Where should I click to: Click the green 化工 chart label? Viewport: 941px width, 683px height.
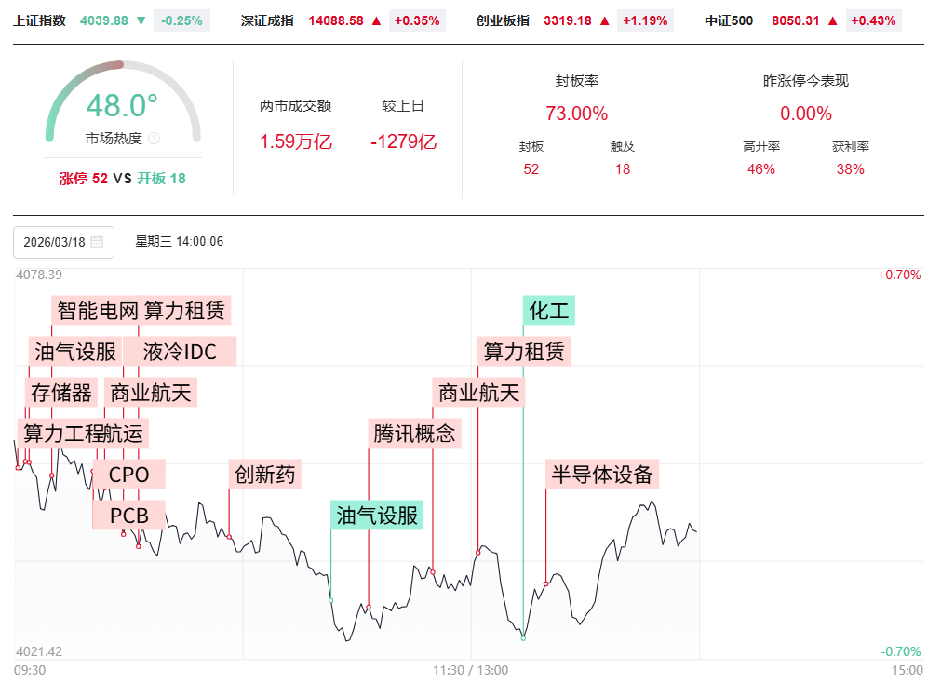pos(549,310)
